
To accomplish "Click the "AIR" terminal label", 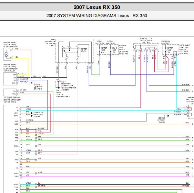I will 17,189.
